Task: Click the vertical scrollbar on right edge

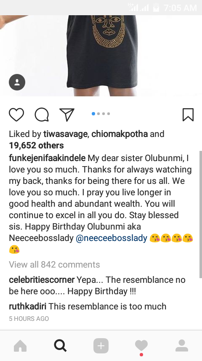Action: [201, 214]
